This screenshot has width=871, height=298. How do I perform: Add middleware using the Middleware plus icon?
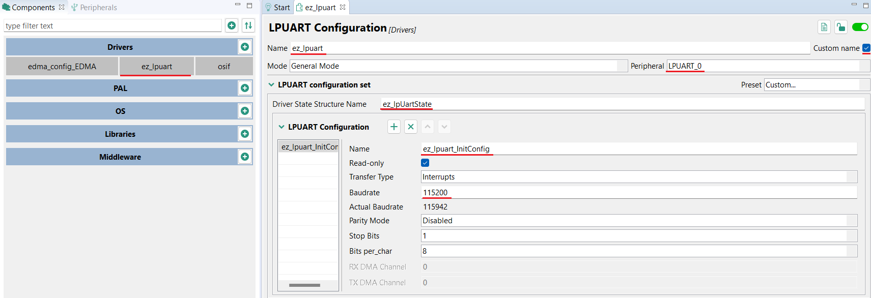click(245, 157)
